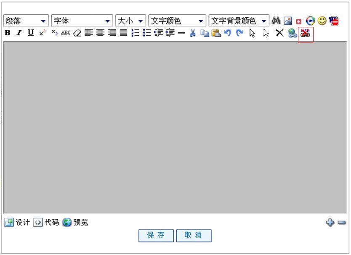
Task: Align text center
Action: (100, 33)
